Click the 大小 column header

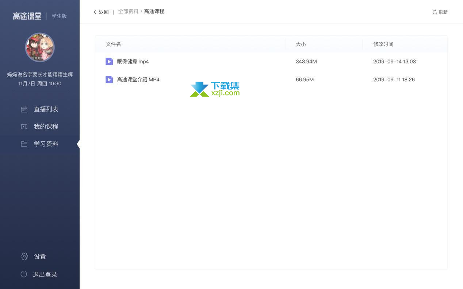(x=301, y=44)
